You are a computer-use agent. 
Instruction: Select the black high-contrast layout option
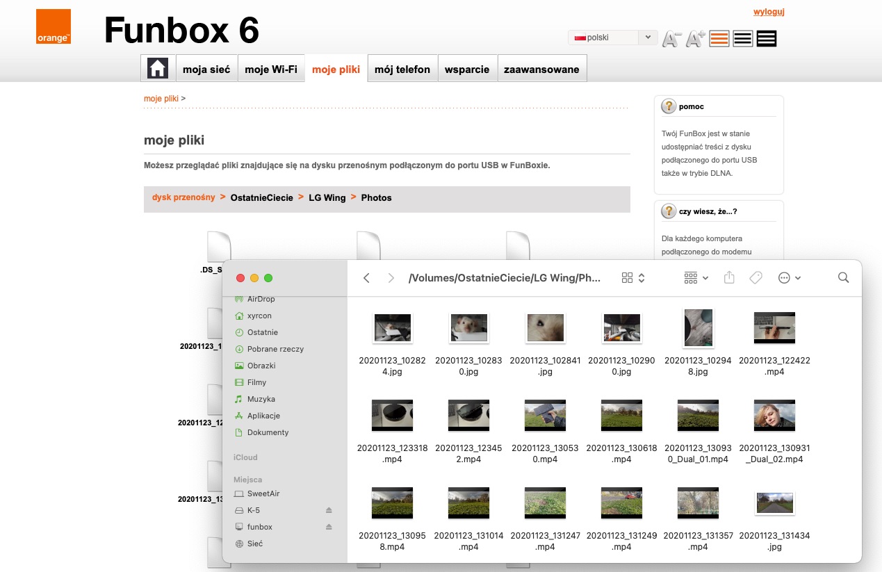click(767, 39)
